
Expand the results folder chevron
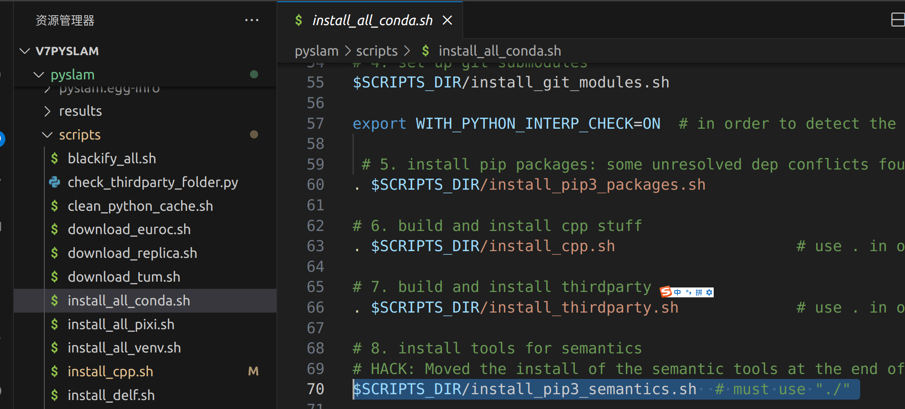tap(47, 111)
